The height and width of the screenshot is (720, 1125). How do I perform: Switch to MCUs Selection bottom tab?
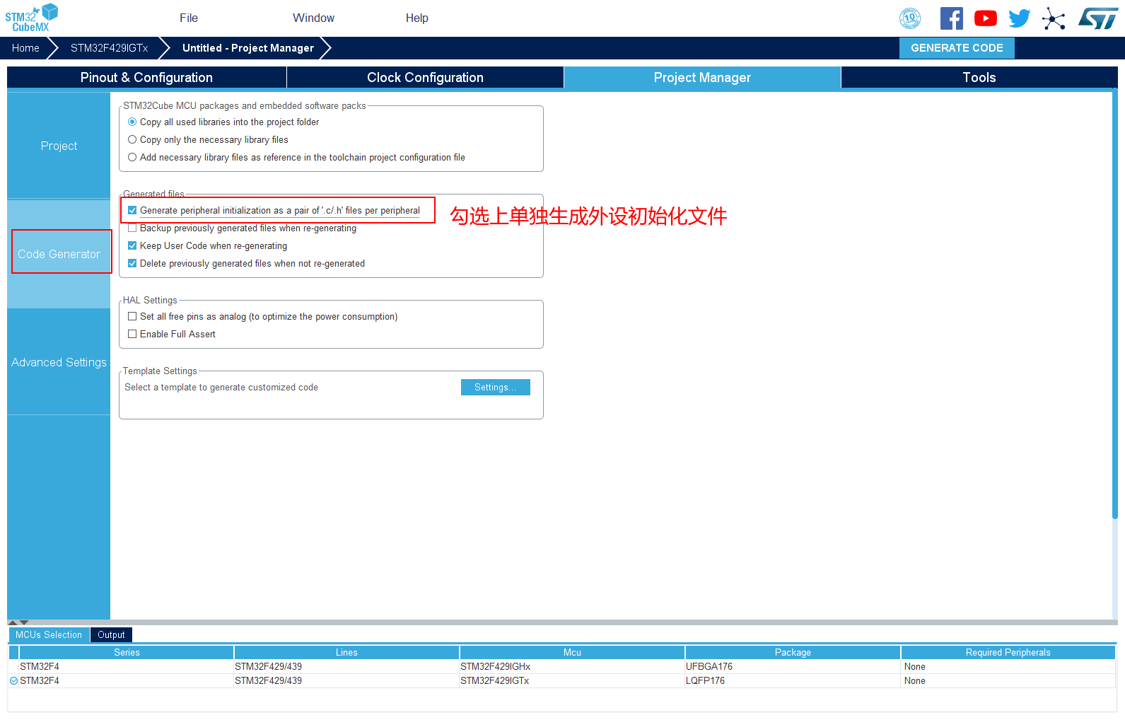point(49,635)
